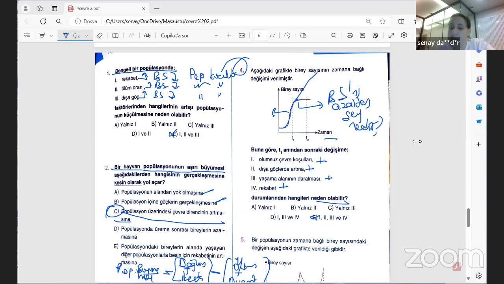
Task: Click the '/ 7' total pages text
Action: 272,35
